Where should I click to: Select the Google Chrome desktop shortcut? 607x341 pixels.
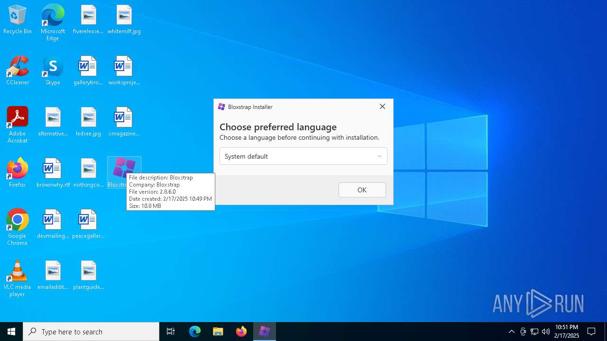pyautogui.click(x=18, y=227)
